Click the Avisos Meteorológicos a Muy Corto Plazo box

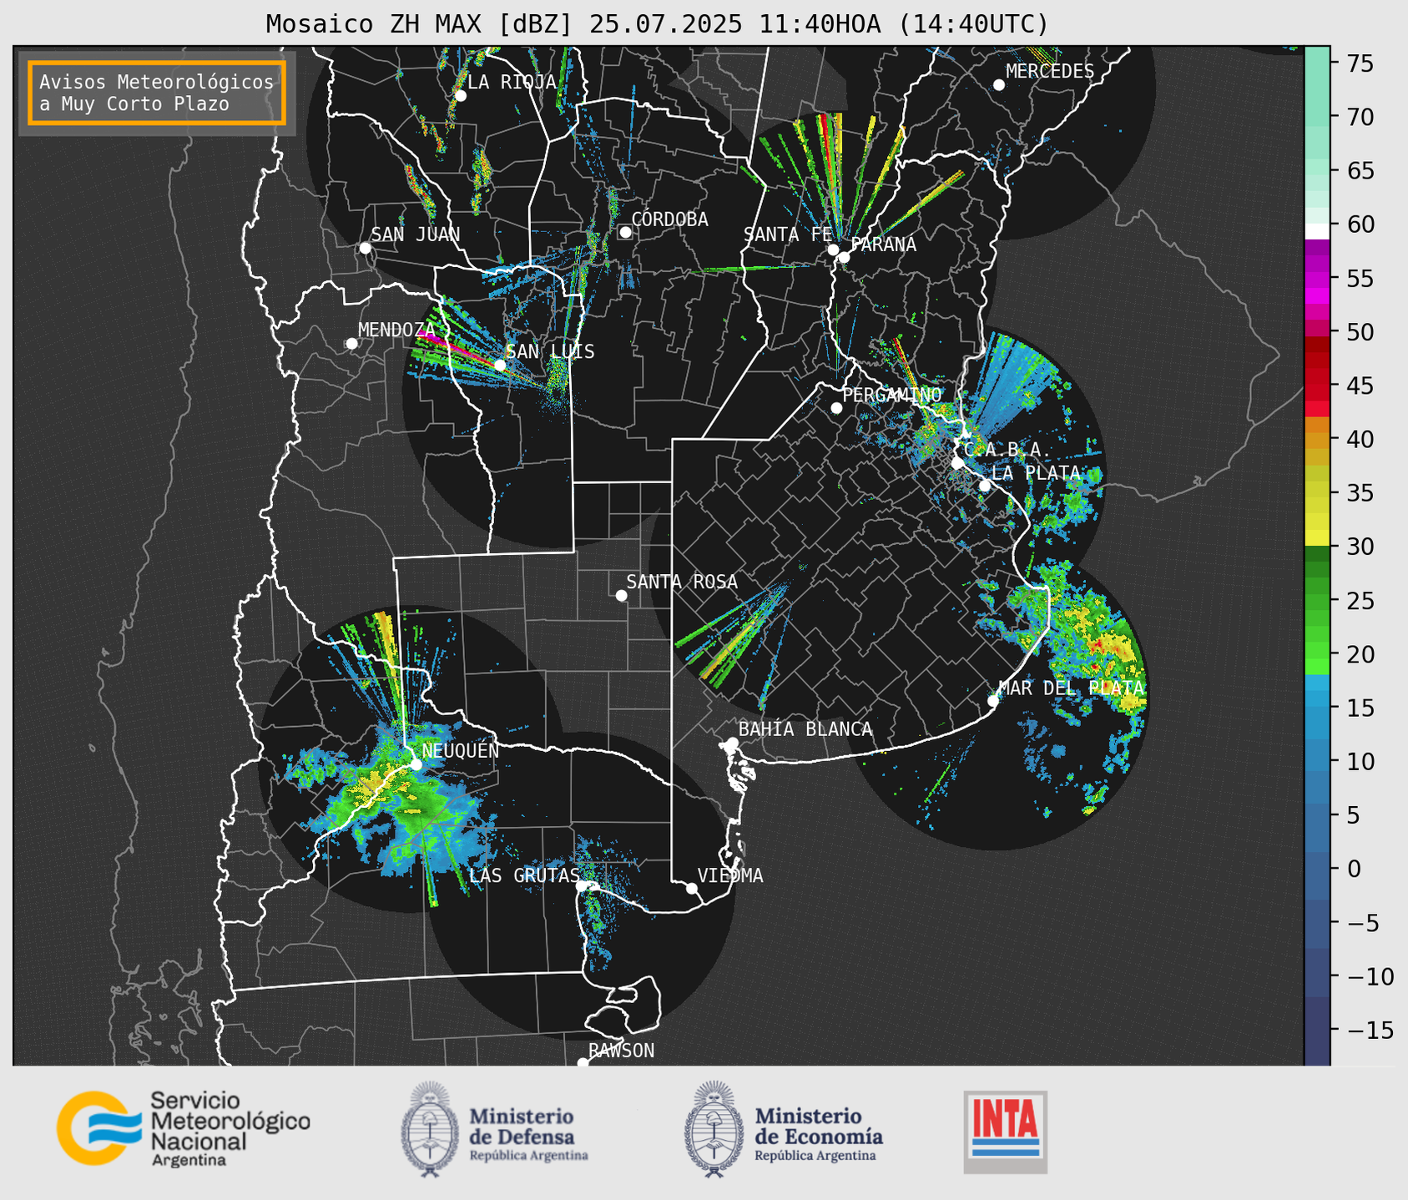[x=157, y=93]
